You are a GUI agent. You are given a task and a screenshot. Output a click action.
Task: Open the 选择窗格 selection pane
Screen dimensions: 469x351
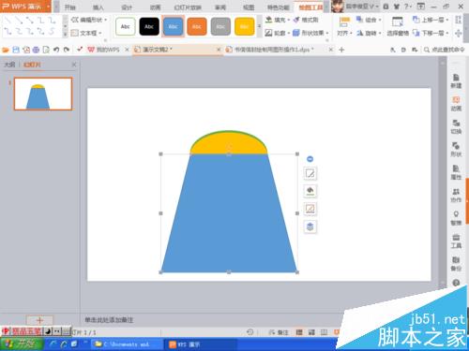[398, 26]
